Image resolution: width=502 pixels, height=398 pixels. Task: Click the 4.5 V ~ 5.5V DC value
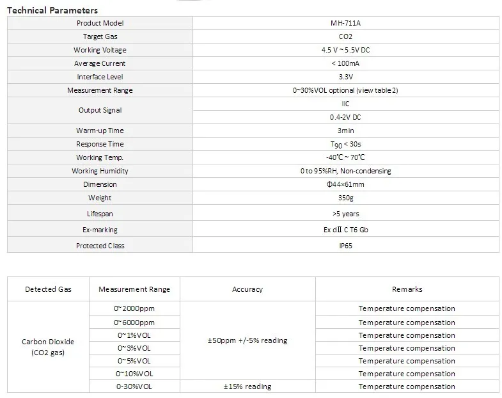(345, 50)
